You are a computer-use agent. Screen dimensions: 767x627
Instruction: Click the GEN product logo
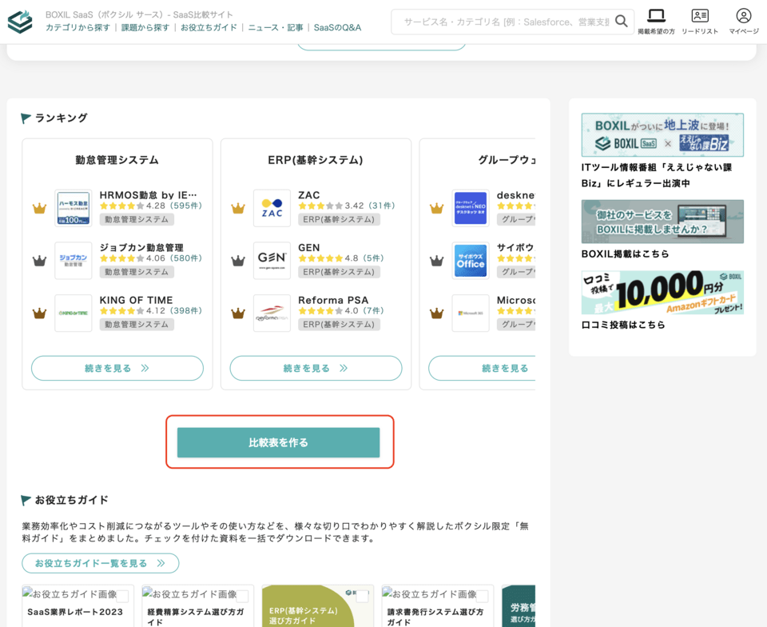[272, 261]
